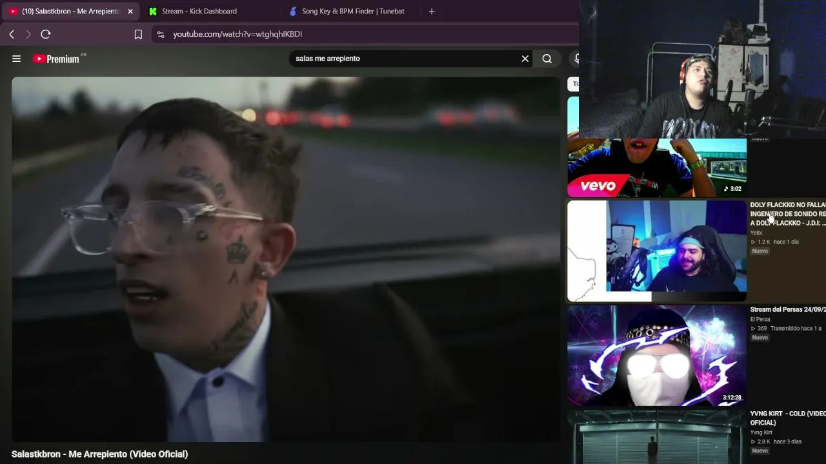Viewport: 826px width, 464px height.
Task: Click the 3:12:28 duration badge
Action: coord(732,398)
